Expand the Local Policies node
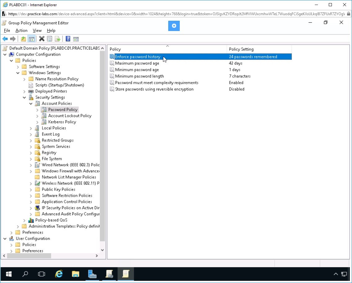Viewport: 352px width, 283px height. pyautogui.click(x=31, y=128)
